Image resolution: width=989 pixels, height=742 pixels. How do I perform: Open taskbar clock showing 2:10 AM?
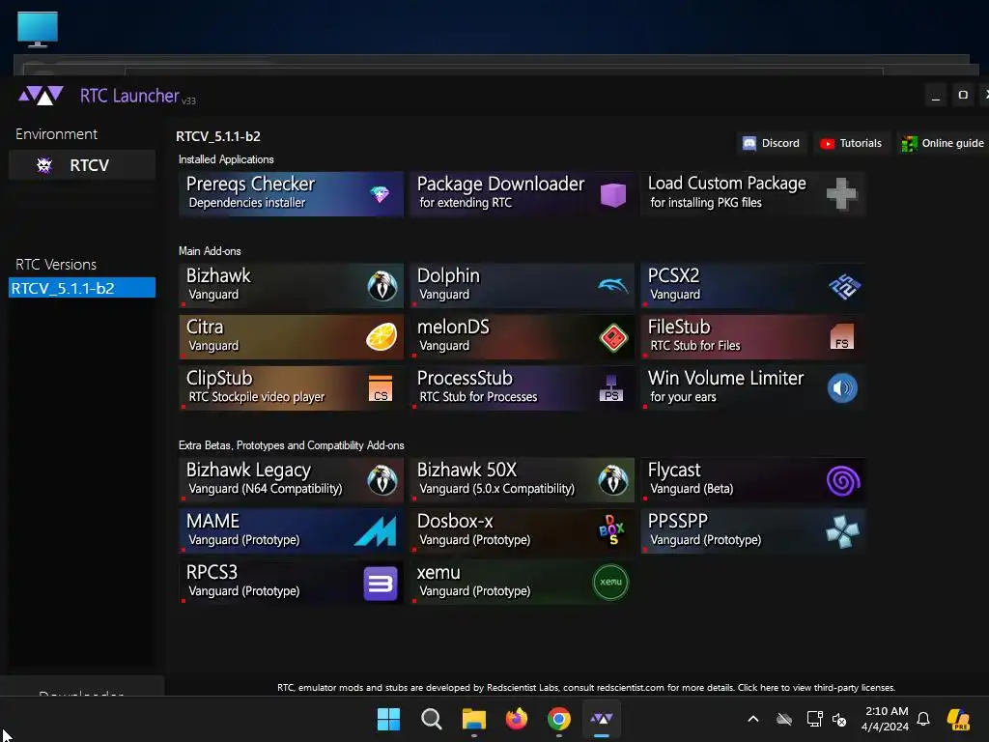click(886, 719)
